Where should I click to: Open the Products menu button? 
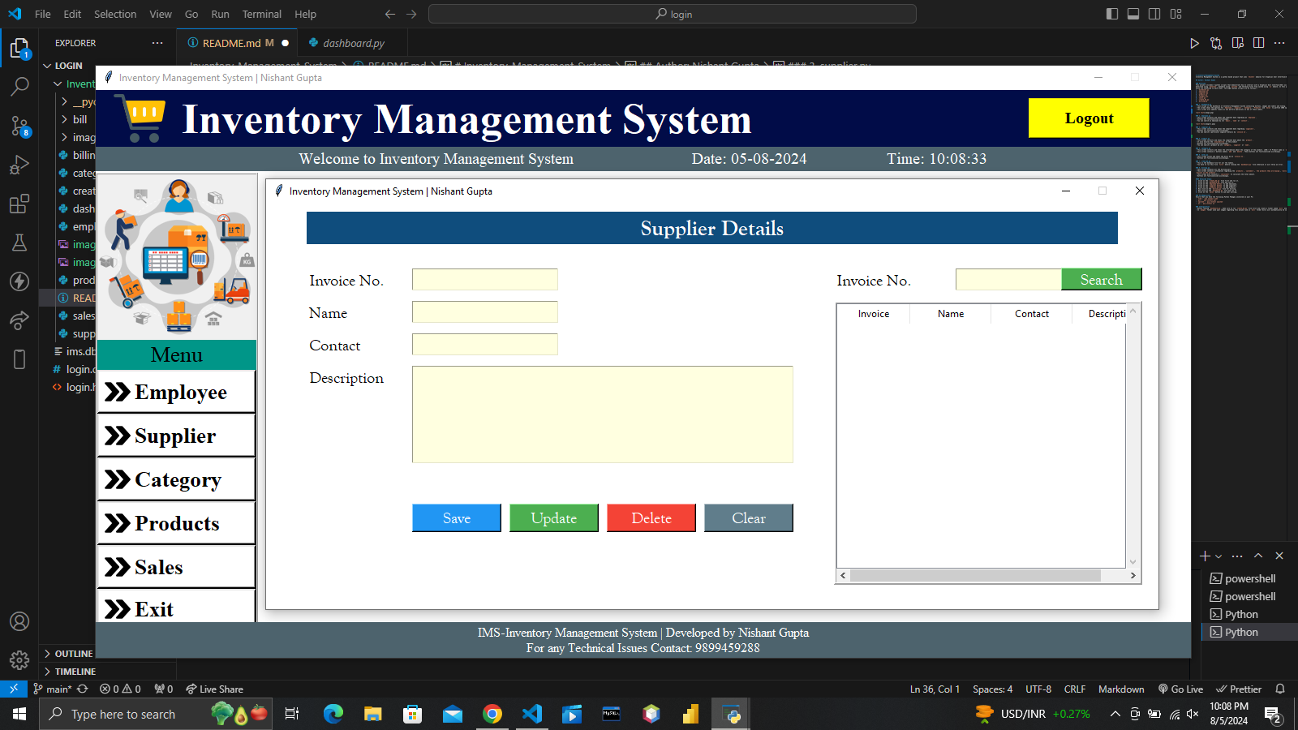pos(176,523)
